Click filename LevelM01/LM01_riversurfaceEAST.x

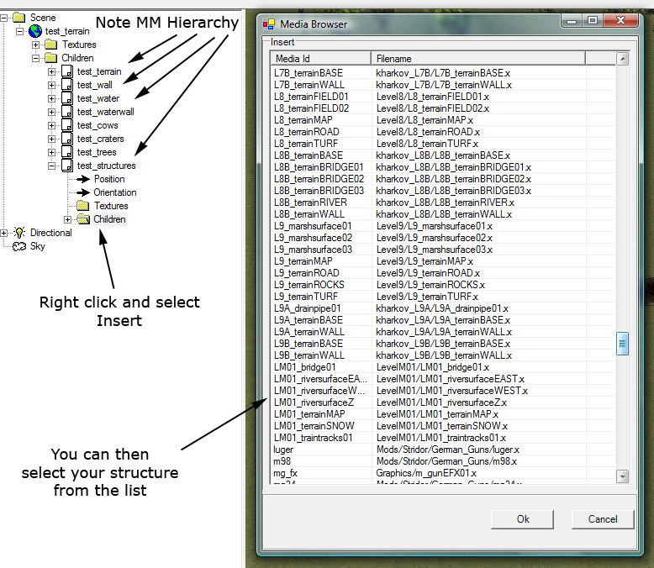451,379
